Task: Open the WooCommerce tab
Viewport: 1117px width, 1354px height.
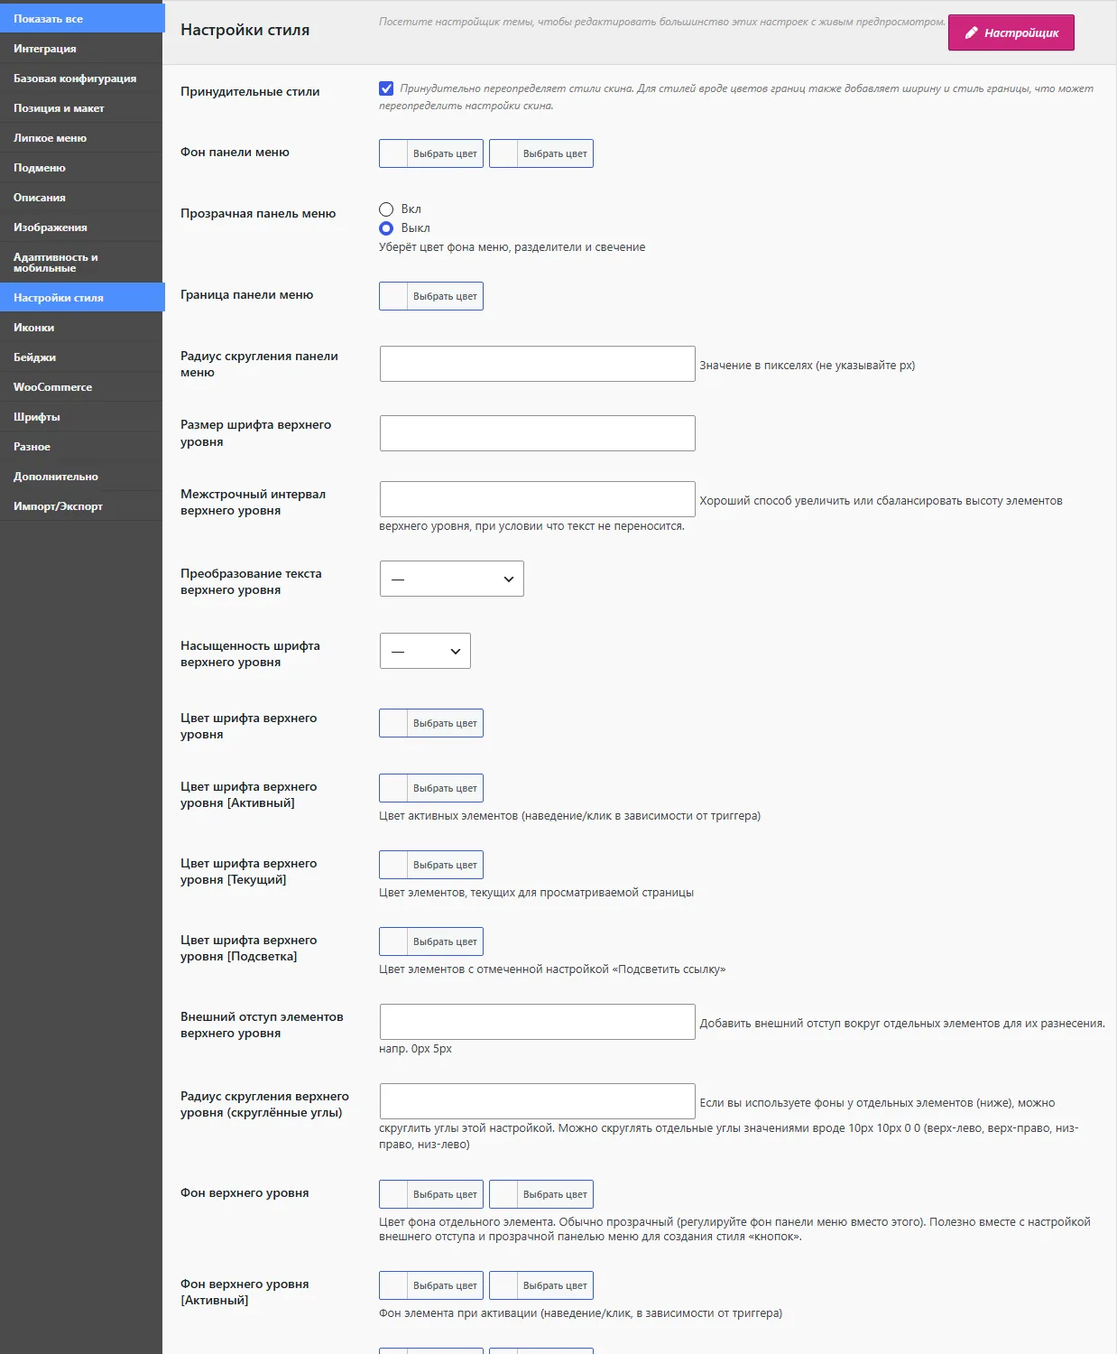Action: point(81,387)
